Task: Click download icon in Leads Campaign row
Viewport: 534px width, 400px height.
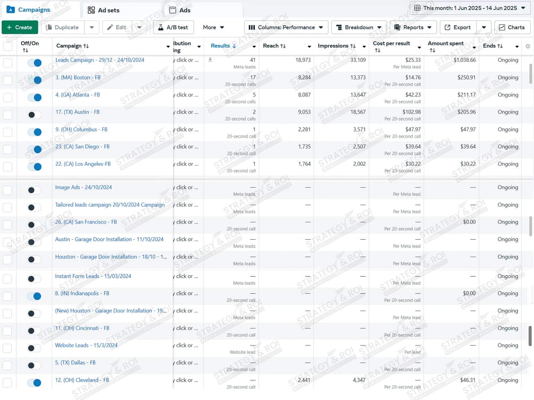Action: [210, 60]
